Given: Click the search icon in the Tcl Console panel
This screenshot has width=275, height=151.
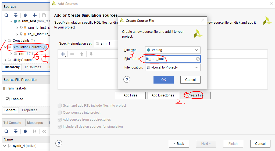Looking at the screenshot, I should (6, 131).
